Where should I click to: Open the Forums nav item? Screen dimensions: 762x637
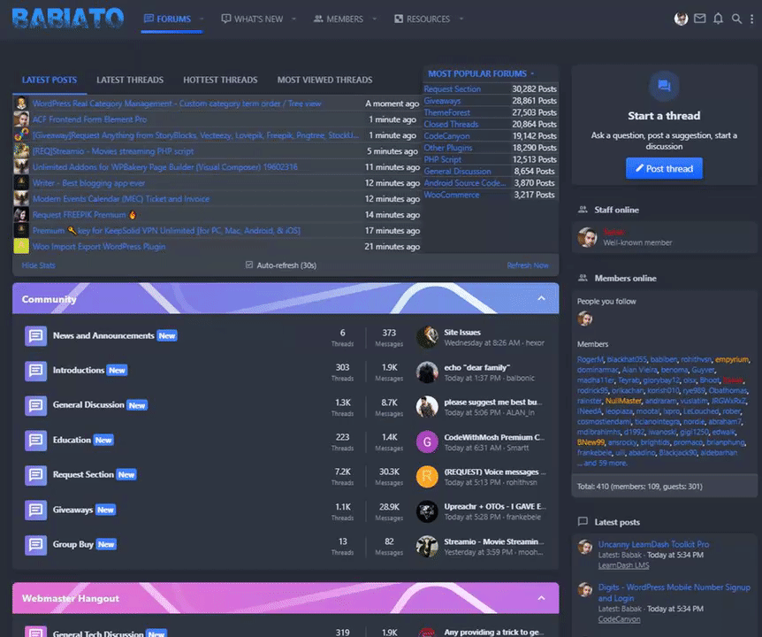coord(168,19)
